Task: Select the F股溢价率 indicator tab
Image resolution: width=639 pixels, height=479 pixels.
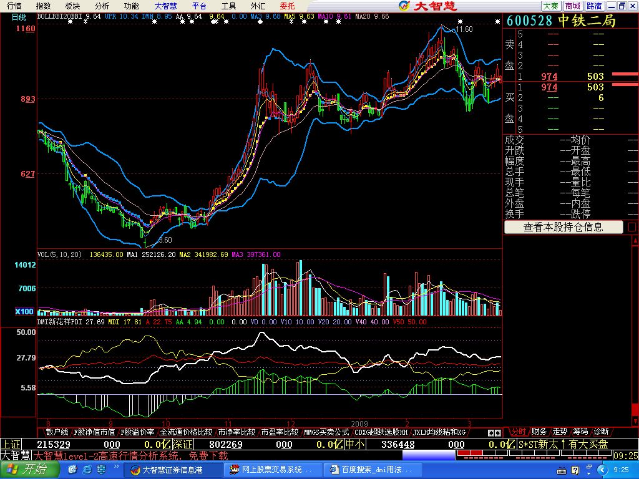Action: coord(137,432)
